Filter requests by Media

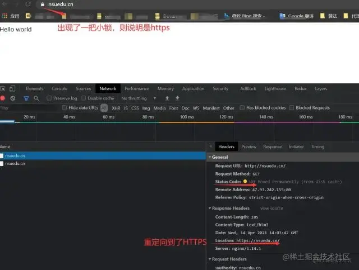pos(159,108)
